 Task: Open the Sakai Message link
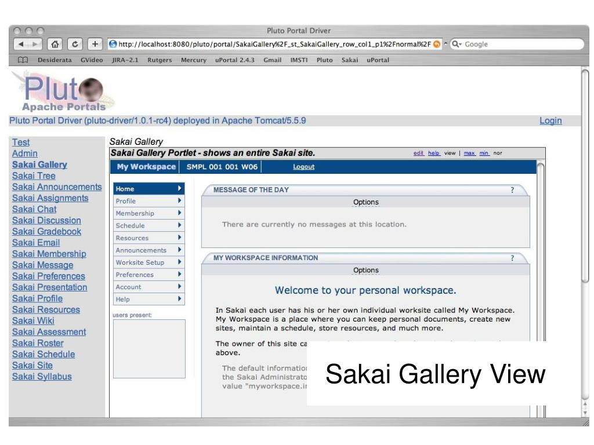[x=43, y=265]
